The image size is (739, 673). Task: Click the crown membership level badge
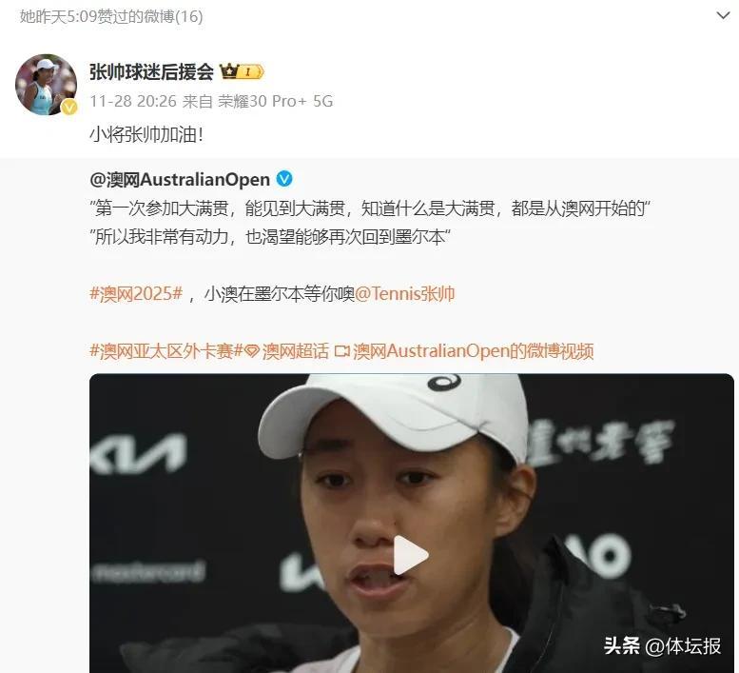pyautogui.click(x=242, y=71)
